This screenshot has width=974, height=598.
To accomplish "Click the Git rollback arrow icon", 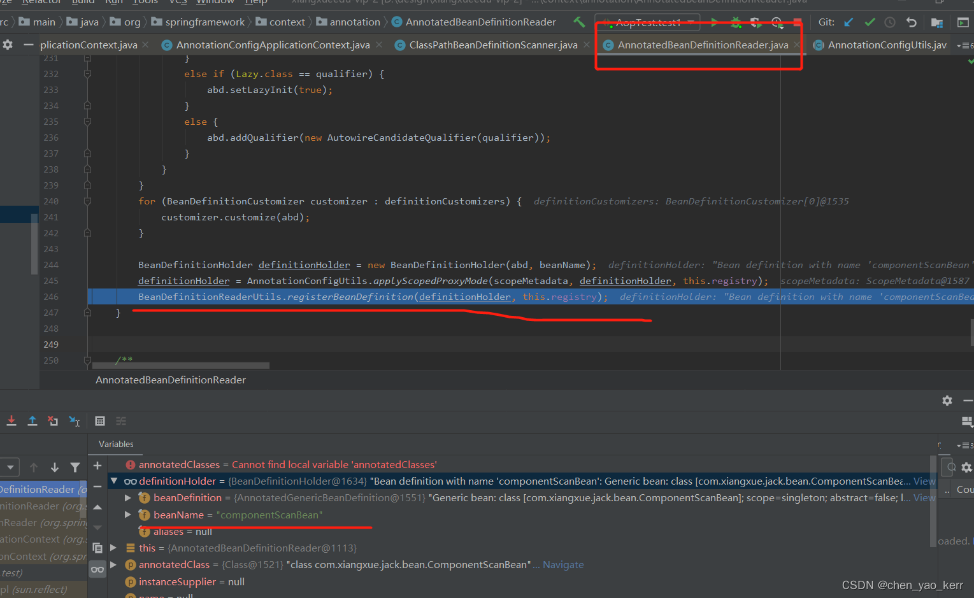I will point(912,22).
